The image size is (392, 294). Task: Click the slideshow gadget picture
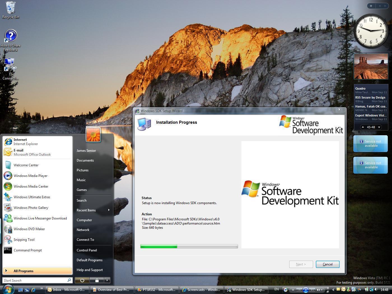[371, 67]
